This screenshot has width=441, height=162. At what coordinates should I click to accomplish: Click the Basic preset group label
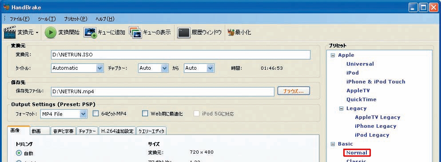point(346,144)
